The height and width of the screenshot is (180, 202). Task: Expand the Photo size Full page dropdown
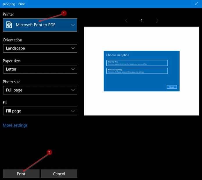(x=40, y=90)
